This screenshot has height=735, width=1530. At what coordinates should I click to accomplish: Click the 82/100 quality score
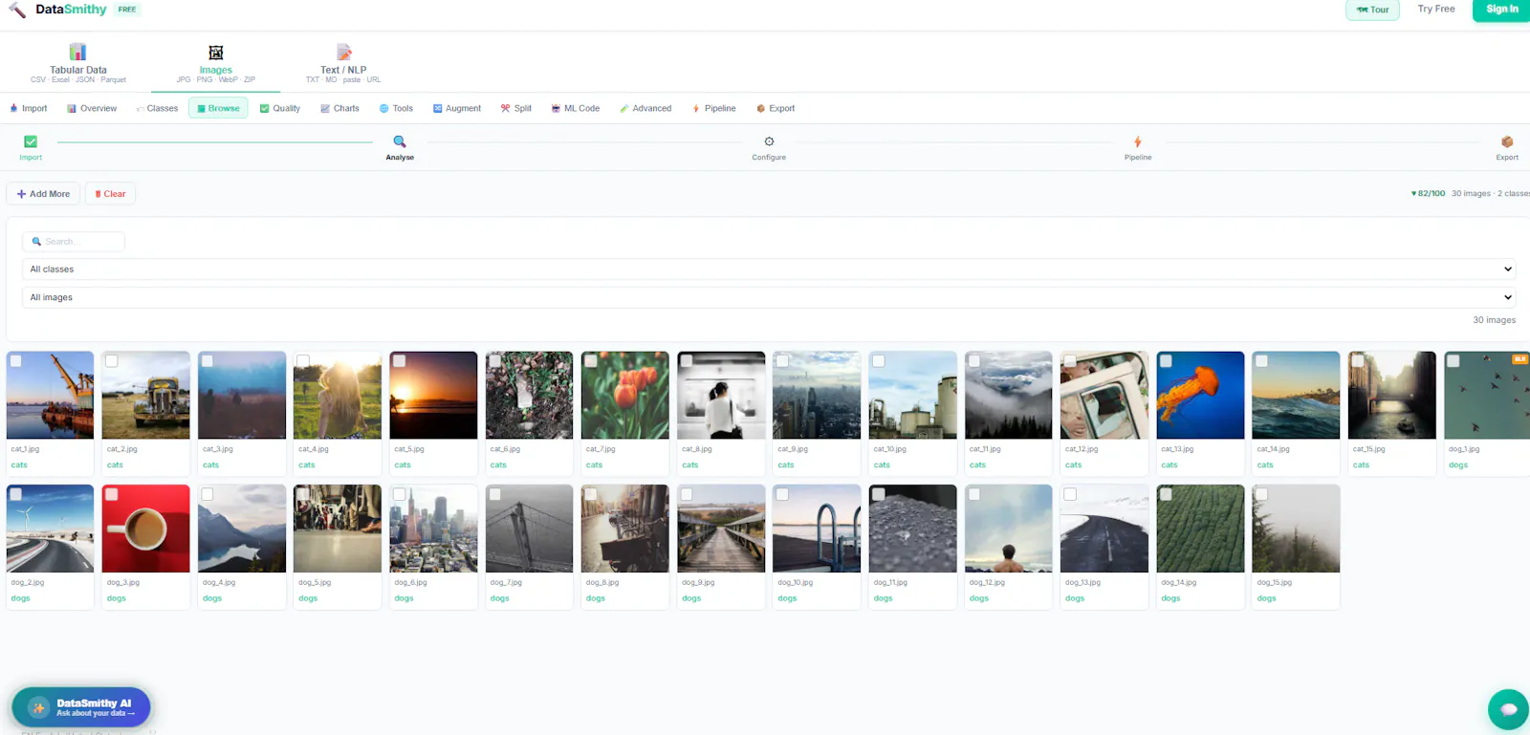pos(1429,194)
